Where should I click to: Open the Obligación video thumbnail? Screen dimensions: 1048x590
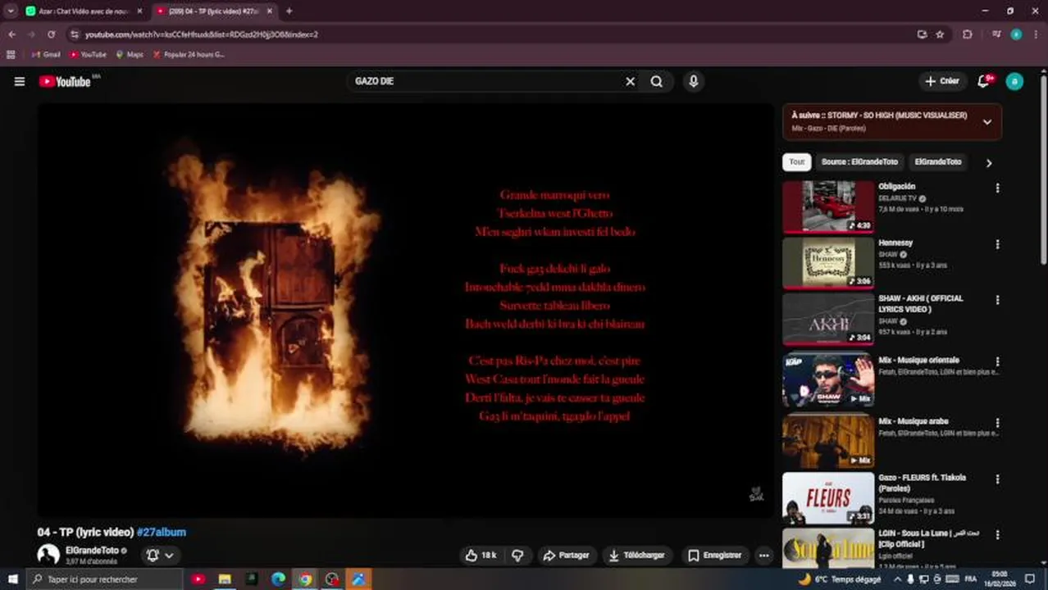click(x=828, y=207)
